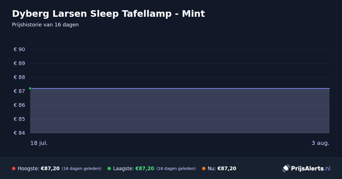Select the green data point on chart
Screen dimensions: 342x179
pyautogui.click(x=30, y=88)
